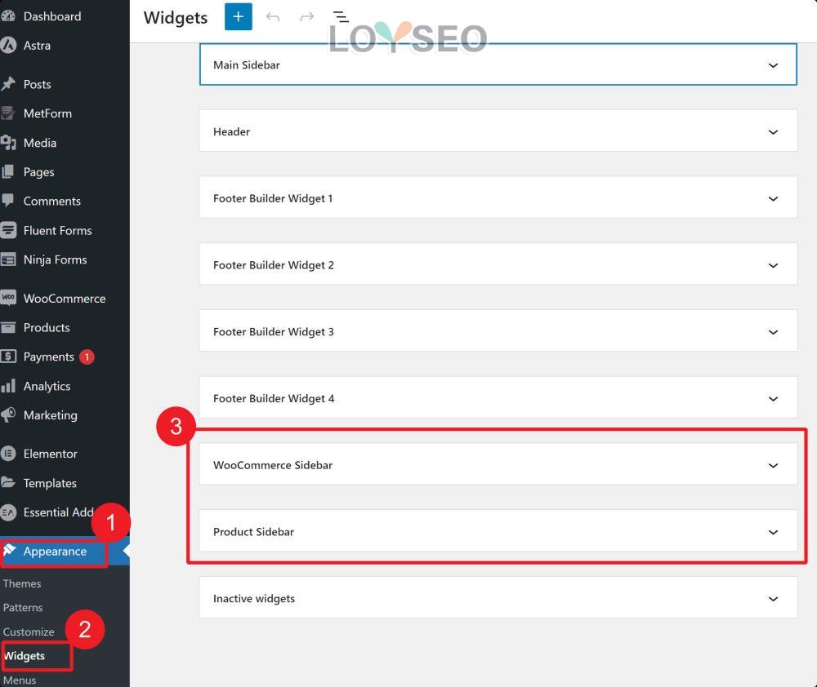Click the WooCommerce Woo icon
Screen dimensions: 817x687
pyautogui.click(x=8, y=298)
